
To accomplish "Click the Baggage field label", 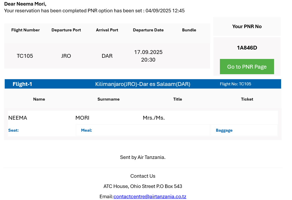I will coord(224,130).
